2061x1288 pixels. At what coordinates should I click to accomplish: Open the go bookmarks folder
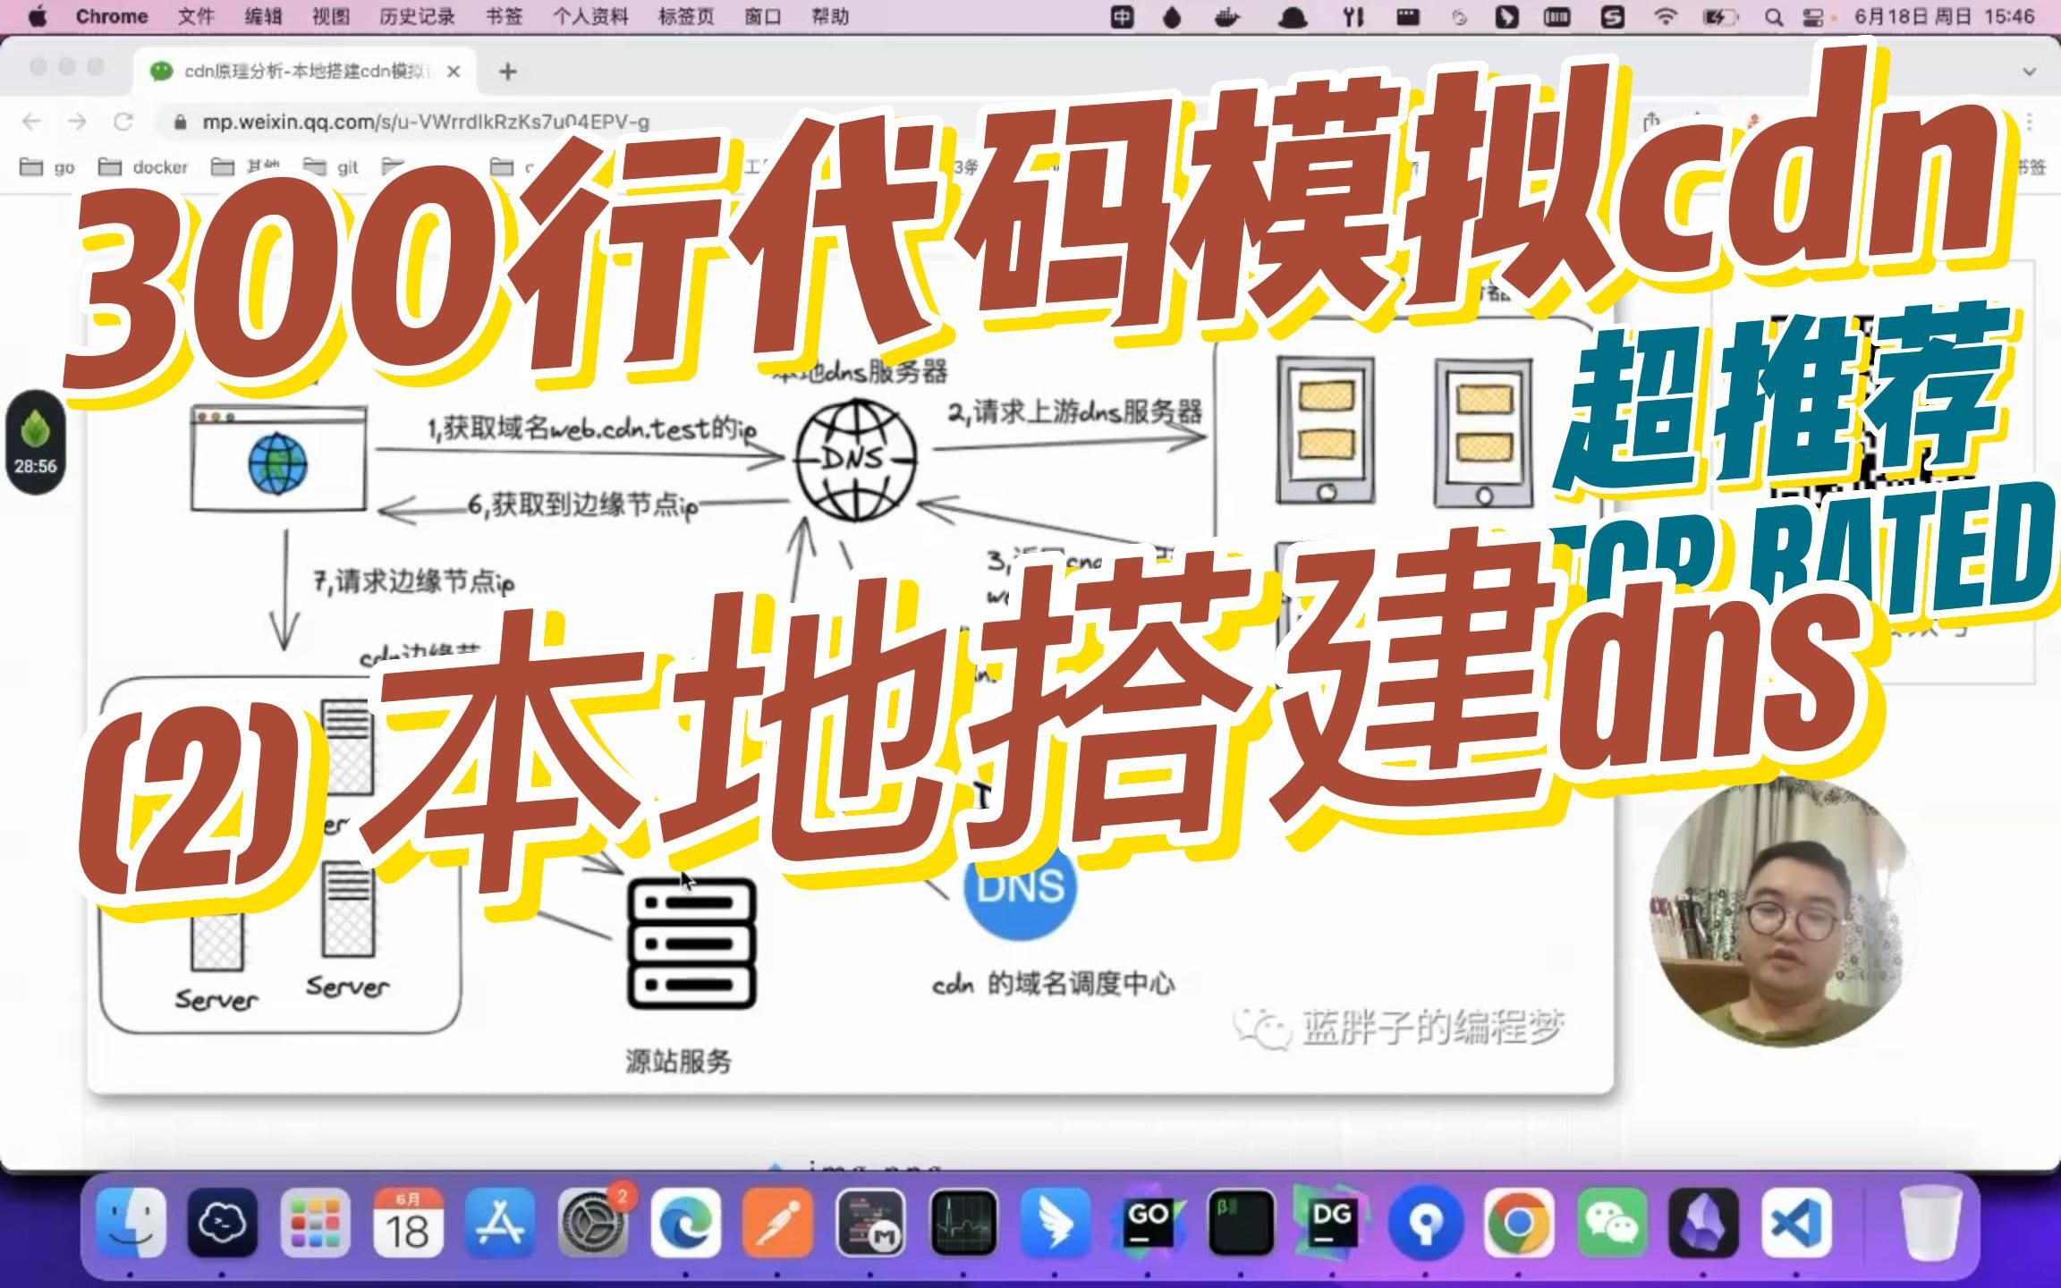(47, 166)
